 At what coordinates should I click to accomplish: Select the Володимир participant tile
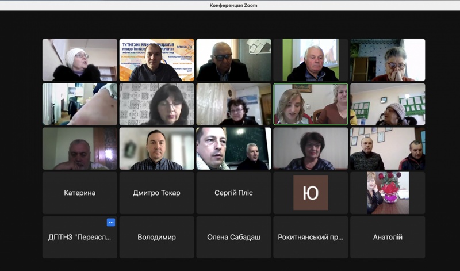(x=156, y=237)
